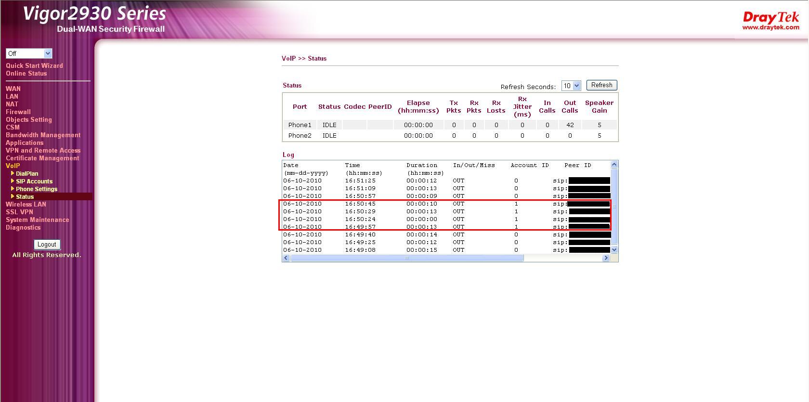
Task: Click the Refresh button
Action: [601, 85]
